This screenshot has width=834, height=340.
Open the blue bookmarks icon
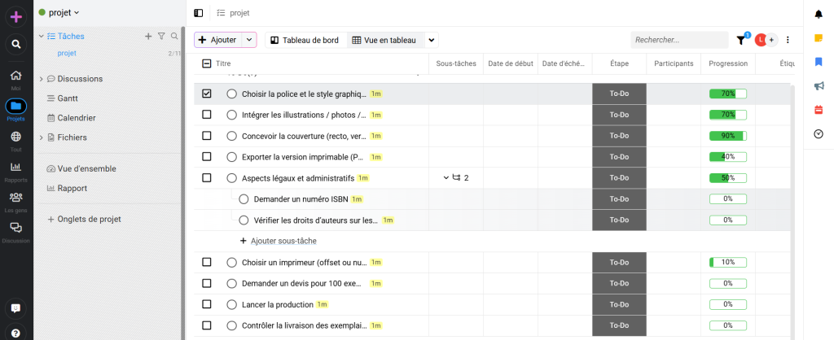tap(819, 62)
